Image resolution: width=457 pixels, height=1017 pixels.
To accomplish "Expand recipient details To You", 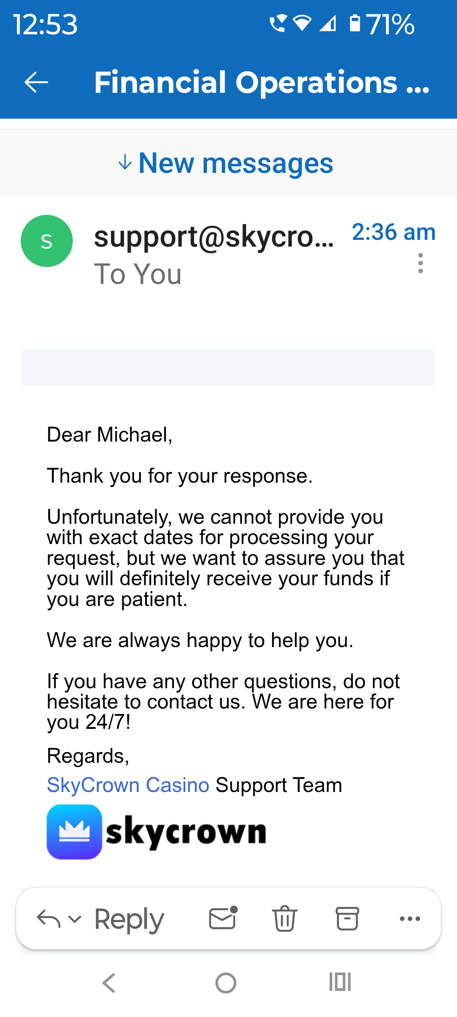I will pyautogui.click(x=138, y=274).
